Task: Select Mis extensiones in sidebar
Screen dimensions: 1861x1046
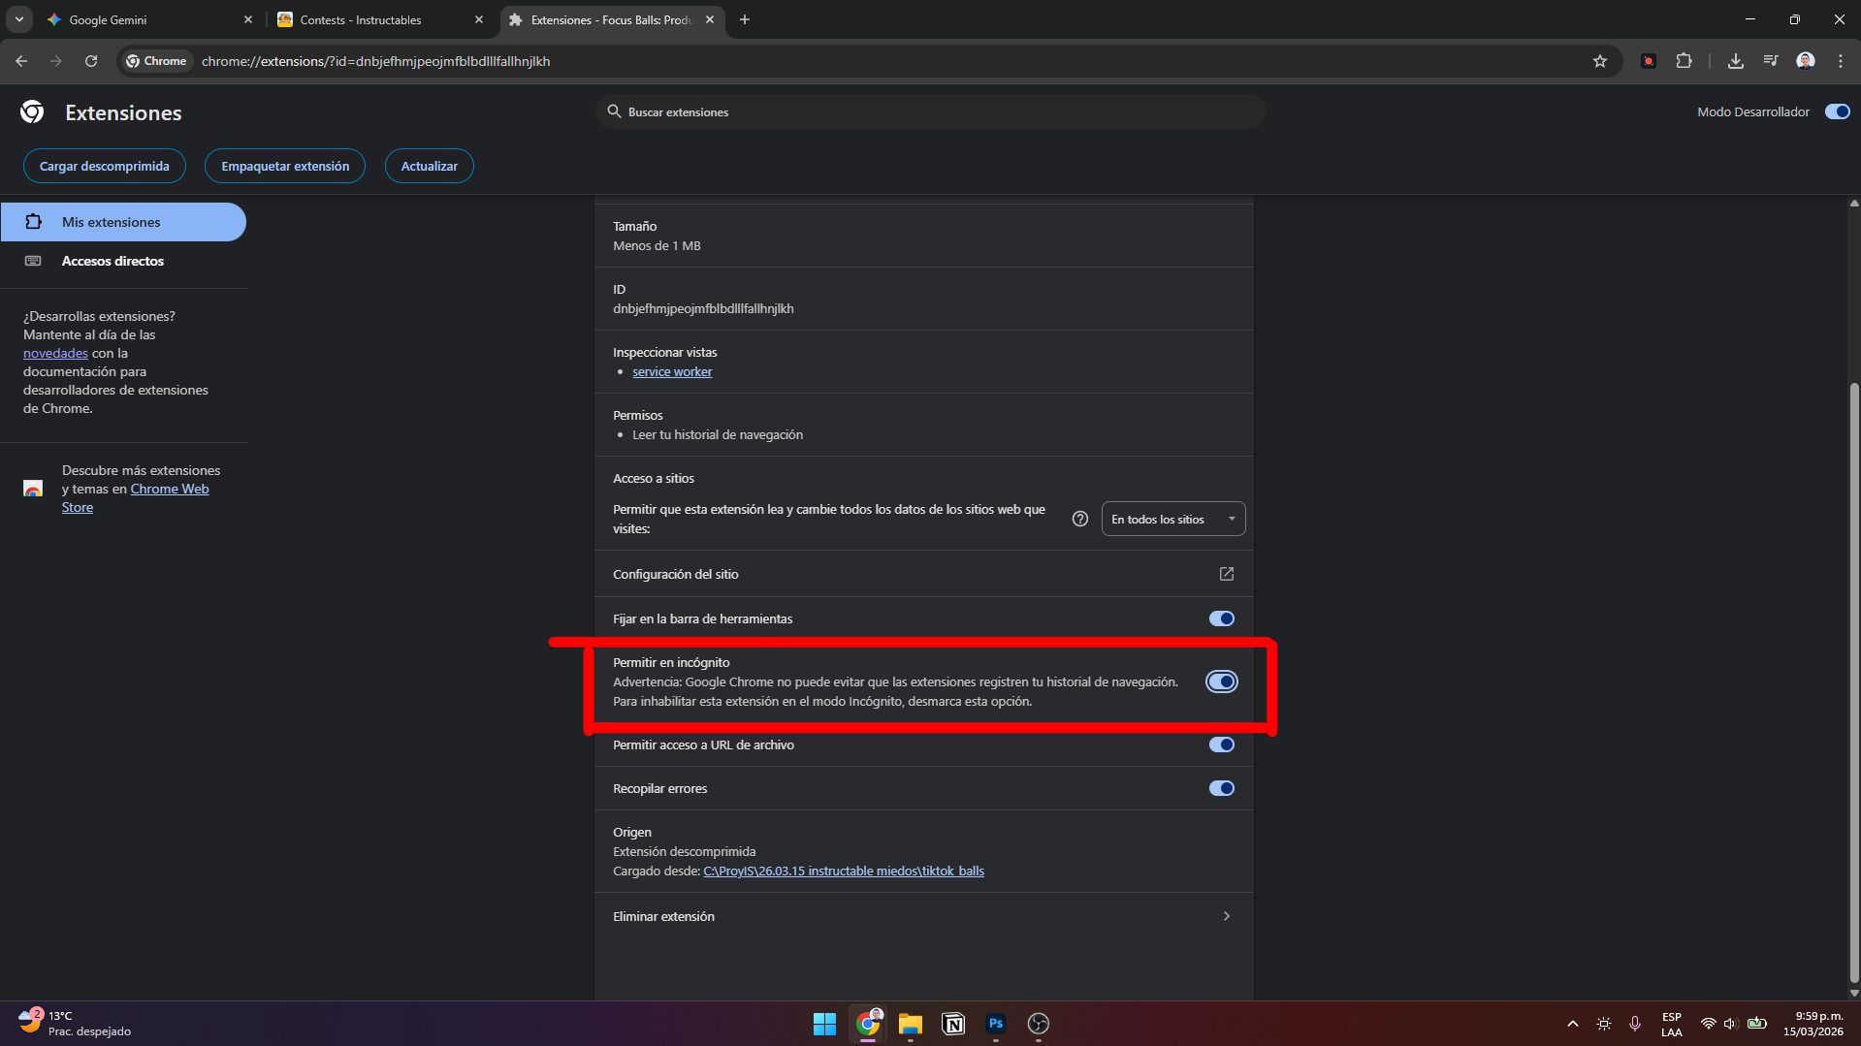Action: pos(123,222)
